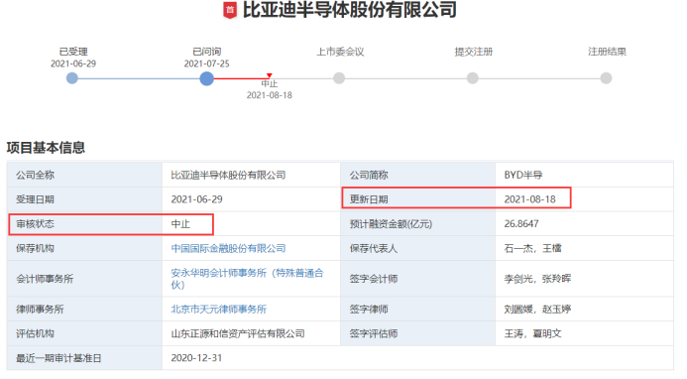Open 中国国际金融股份有限公司 sponsor link

(228, 248)
